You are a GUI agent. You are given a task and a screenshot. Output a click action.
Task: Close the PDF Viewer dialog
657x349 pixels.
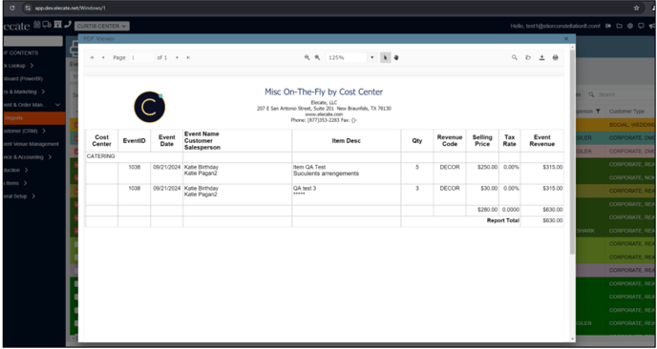pos(566,38)
